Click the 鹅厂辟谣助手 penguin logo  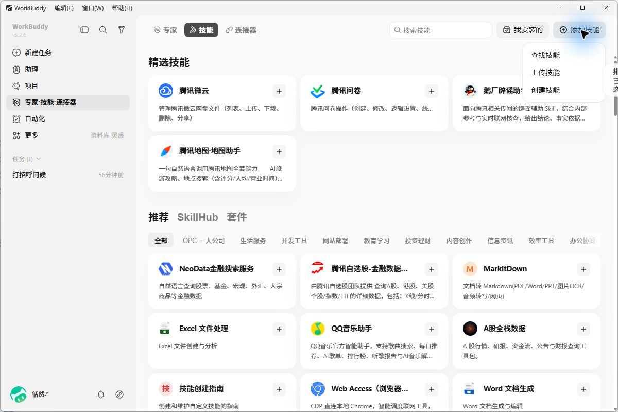click(x=470, y=91)
